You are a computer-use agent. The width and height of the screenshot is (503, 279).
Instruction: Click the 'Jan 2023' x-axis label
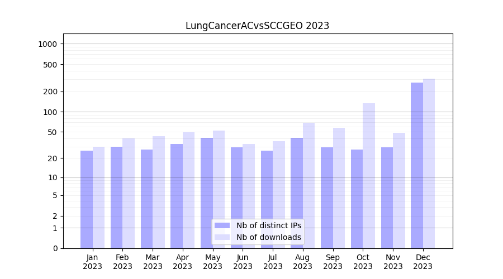93,262
